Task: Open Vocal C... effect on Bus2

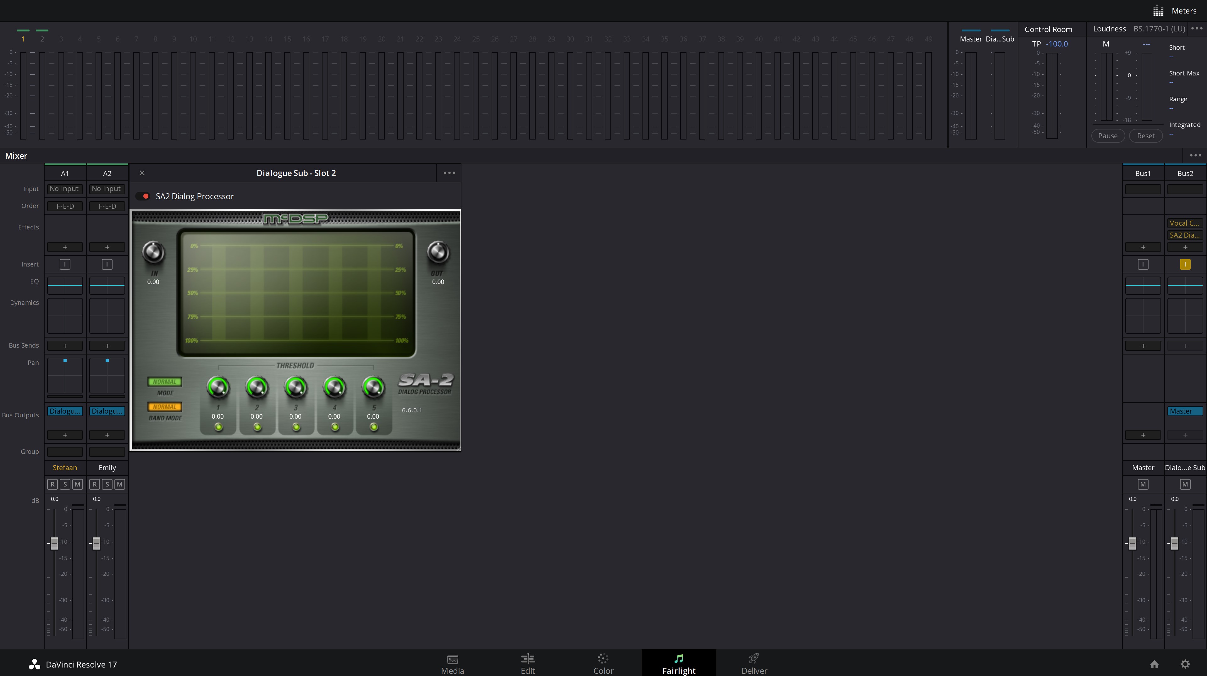Action: click(1185, 223)
